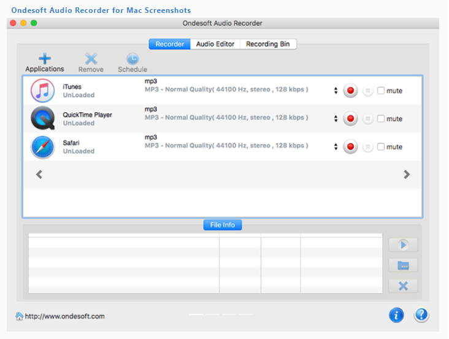
Task: Open Safari format quality dropdown arrows
Action: [336, 147]
